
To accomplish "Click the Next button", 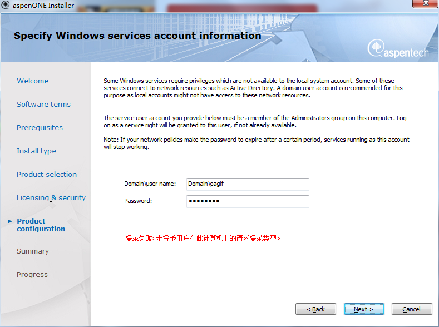I will pyautogui.click(x=364, y=309).
